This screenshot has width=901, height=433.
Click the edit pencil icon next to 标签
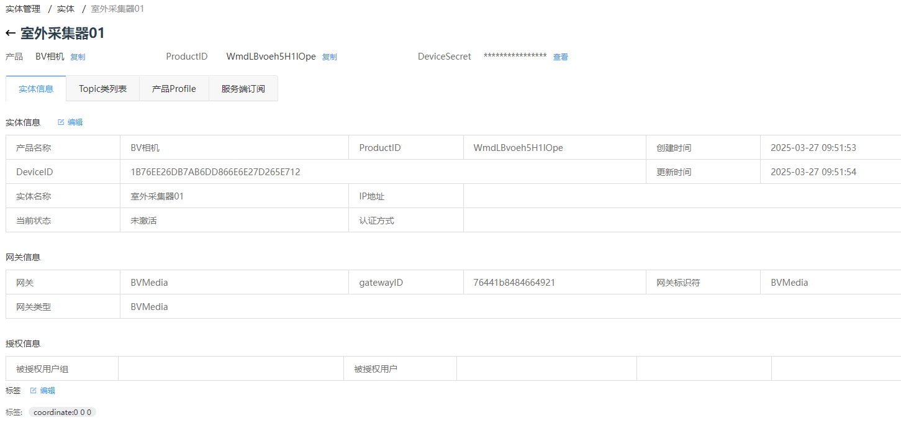[x=34, y=391]
